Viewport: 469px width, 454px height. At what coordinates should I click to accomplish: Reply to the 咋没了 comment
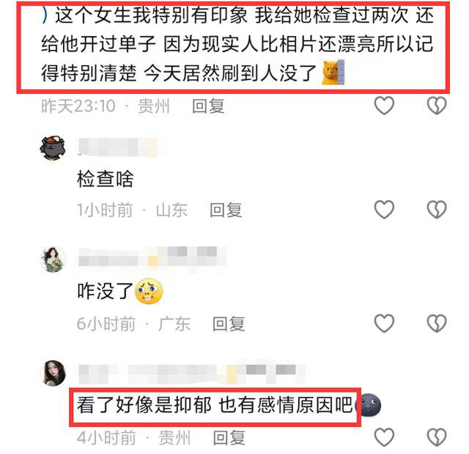coord(229,324)
